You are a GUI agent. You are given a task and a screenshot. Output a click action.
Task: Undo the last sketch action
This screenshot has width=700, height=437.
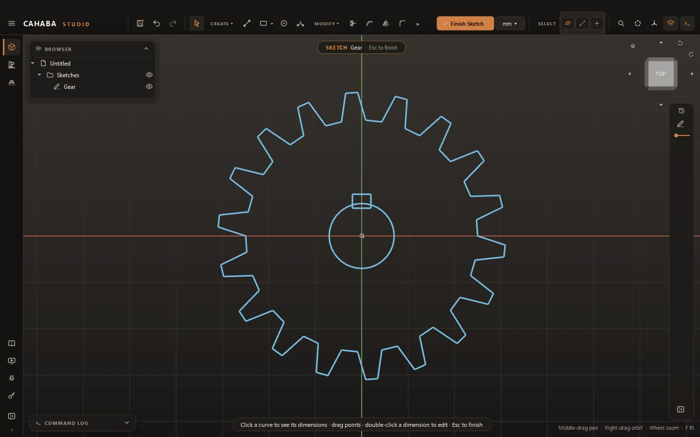pos(157,23)
